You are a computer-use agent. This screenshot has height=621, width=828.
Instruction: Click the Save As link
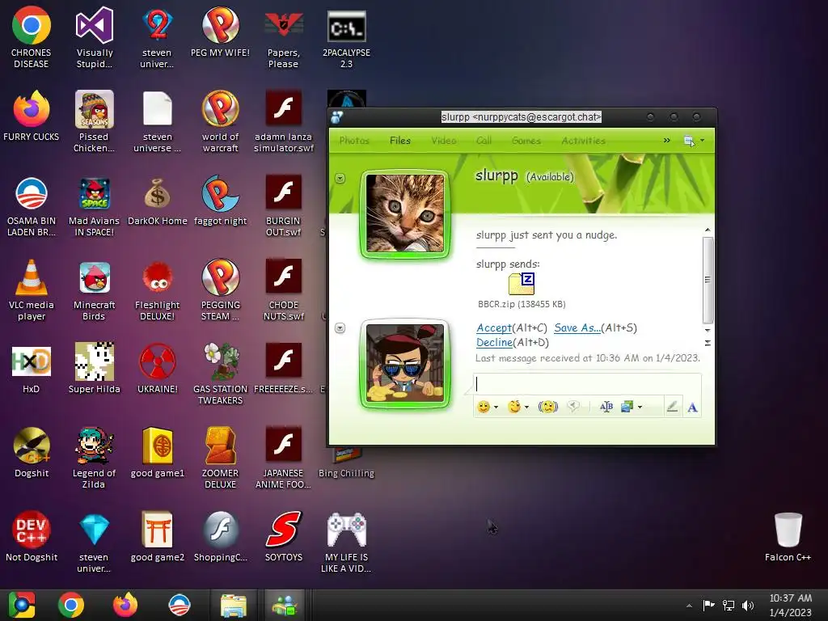[x=577, y=328]
